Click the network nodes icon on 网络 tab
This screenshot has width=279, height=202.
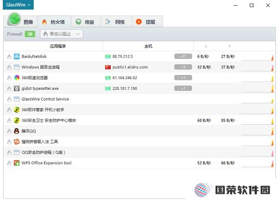point(107,22)
